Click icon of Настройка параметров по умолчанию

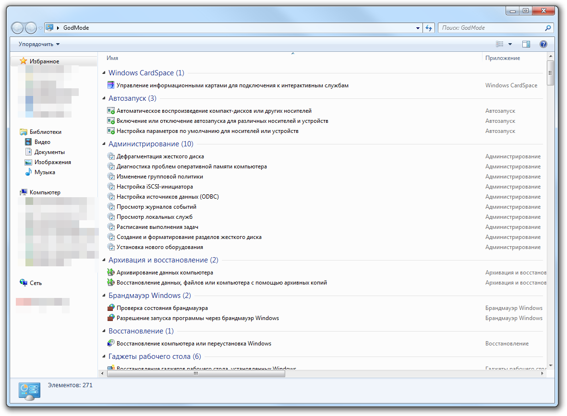(x=111, y=131)
